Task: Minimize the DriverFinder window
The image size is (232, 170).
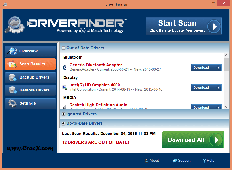Action: (206, 4)
